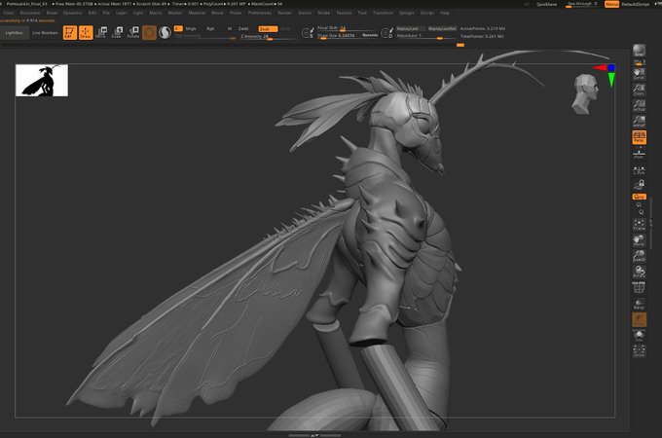The image size is (662, 438).
Task: Select the Draw mode button
Action: pyautogui.click(x=86, y=32)
